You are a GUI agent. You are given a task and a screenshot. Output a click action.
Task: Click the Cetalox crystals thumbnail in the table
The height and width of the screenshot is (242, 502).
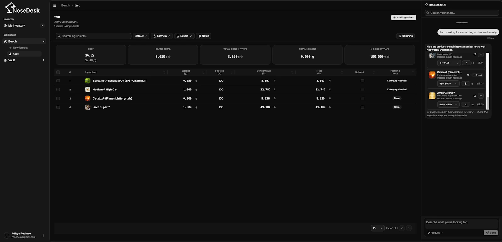88,98
